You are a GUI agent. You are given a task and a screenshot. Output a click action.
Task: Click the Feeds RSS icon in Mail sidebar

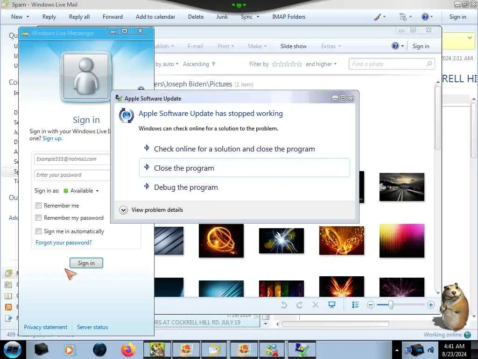click(8, 307)
